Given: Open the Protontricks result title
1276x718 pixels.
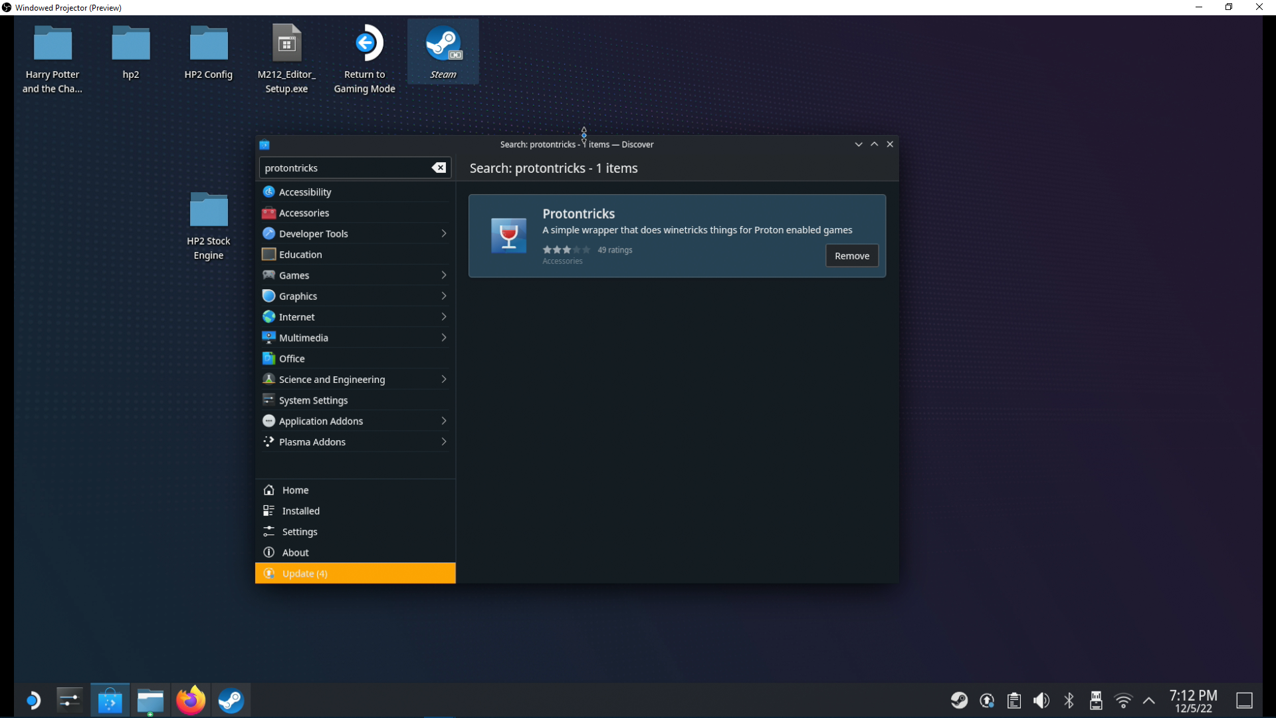Looking at the screenshot, I should pyautogui.click(x=578, y=213).
